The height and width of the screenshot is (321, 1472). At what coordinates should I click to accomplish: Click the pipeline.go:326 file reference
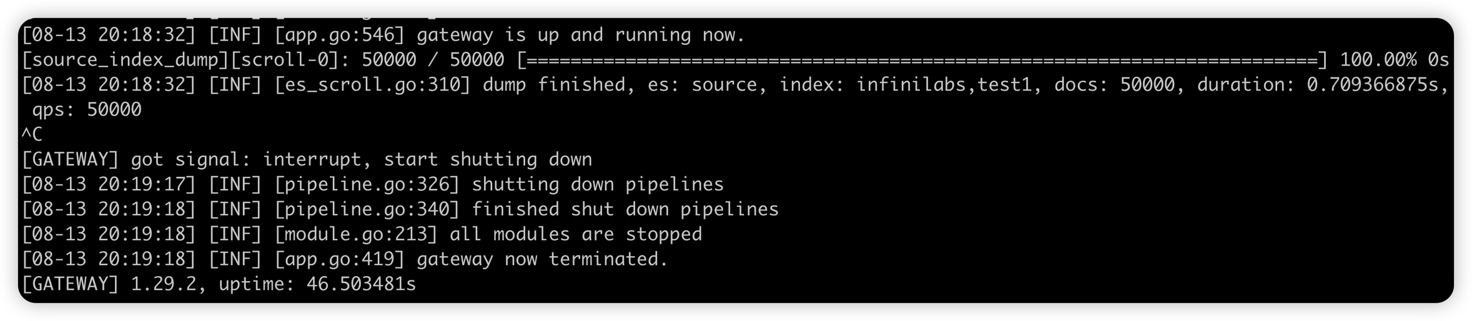(367, 184)
